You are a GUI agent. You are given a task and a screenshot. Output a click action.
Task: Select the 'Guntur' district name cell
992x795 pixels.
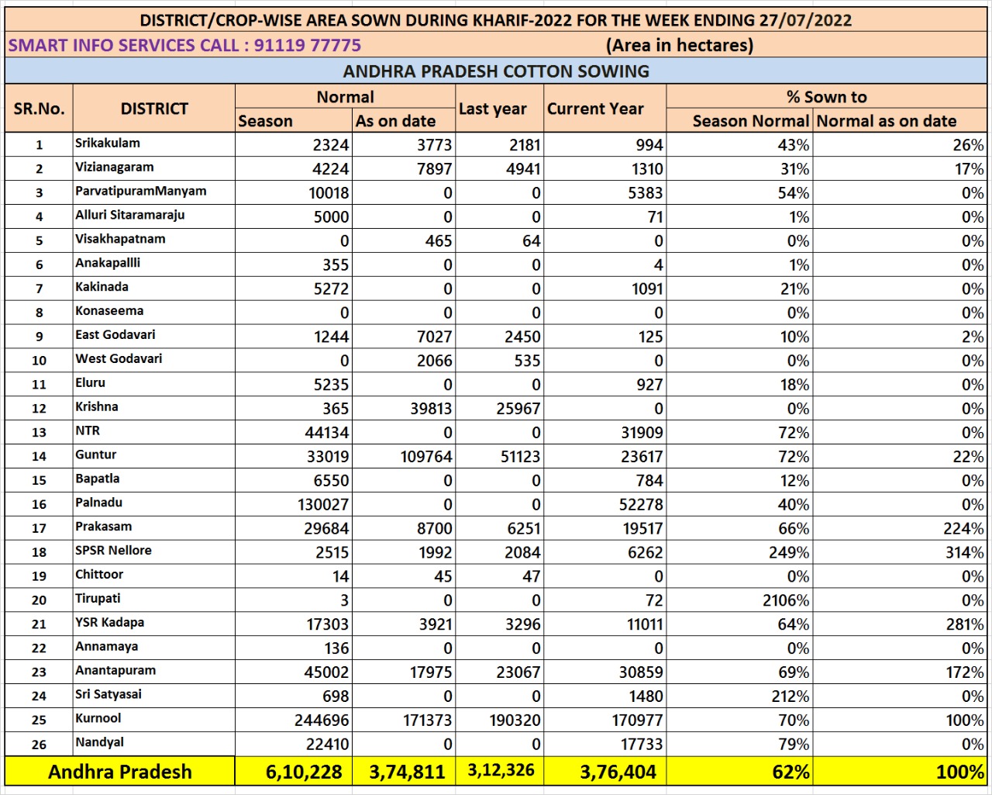pos(96,455)
